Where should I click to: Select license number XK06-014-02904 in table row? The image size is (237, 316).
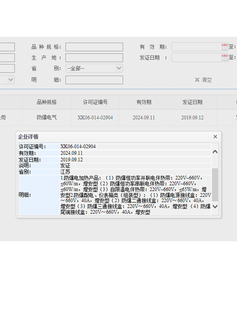(95, 118)
